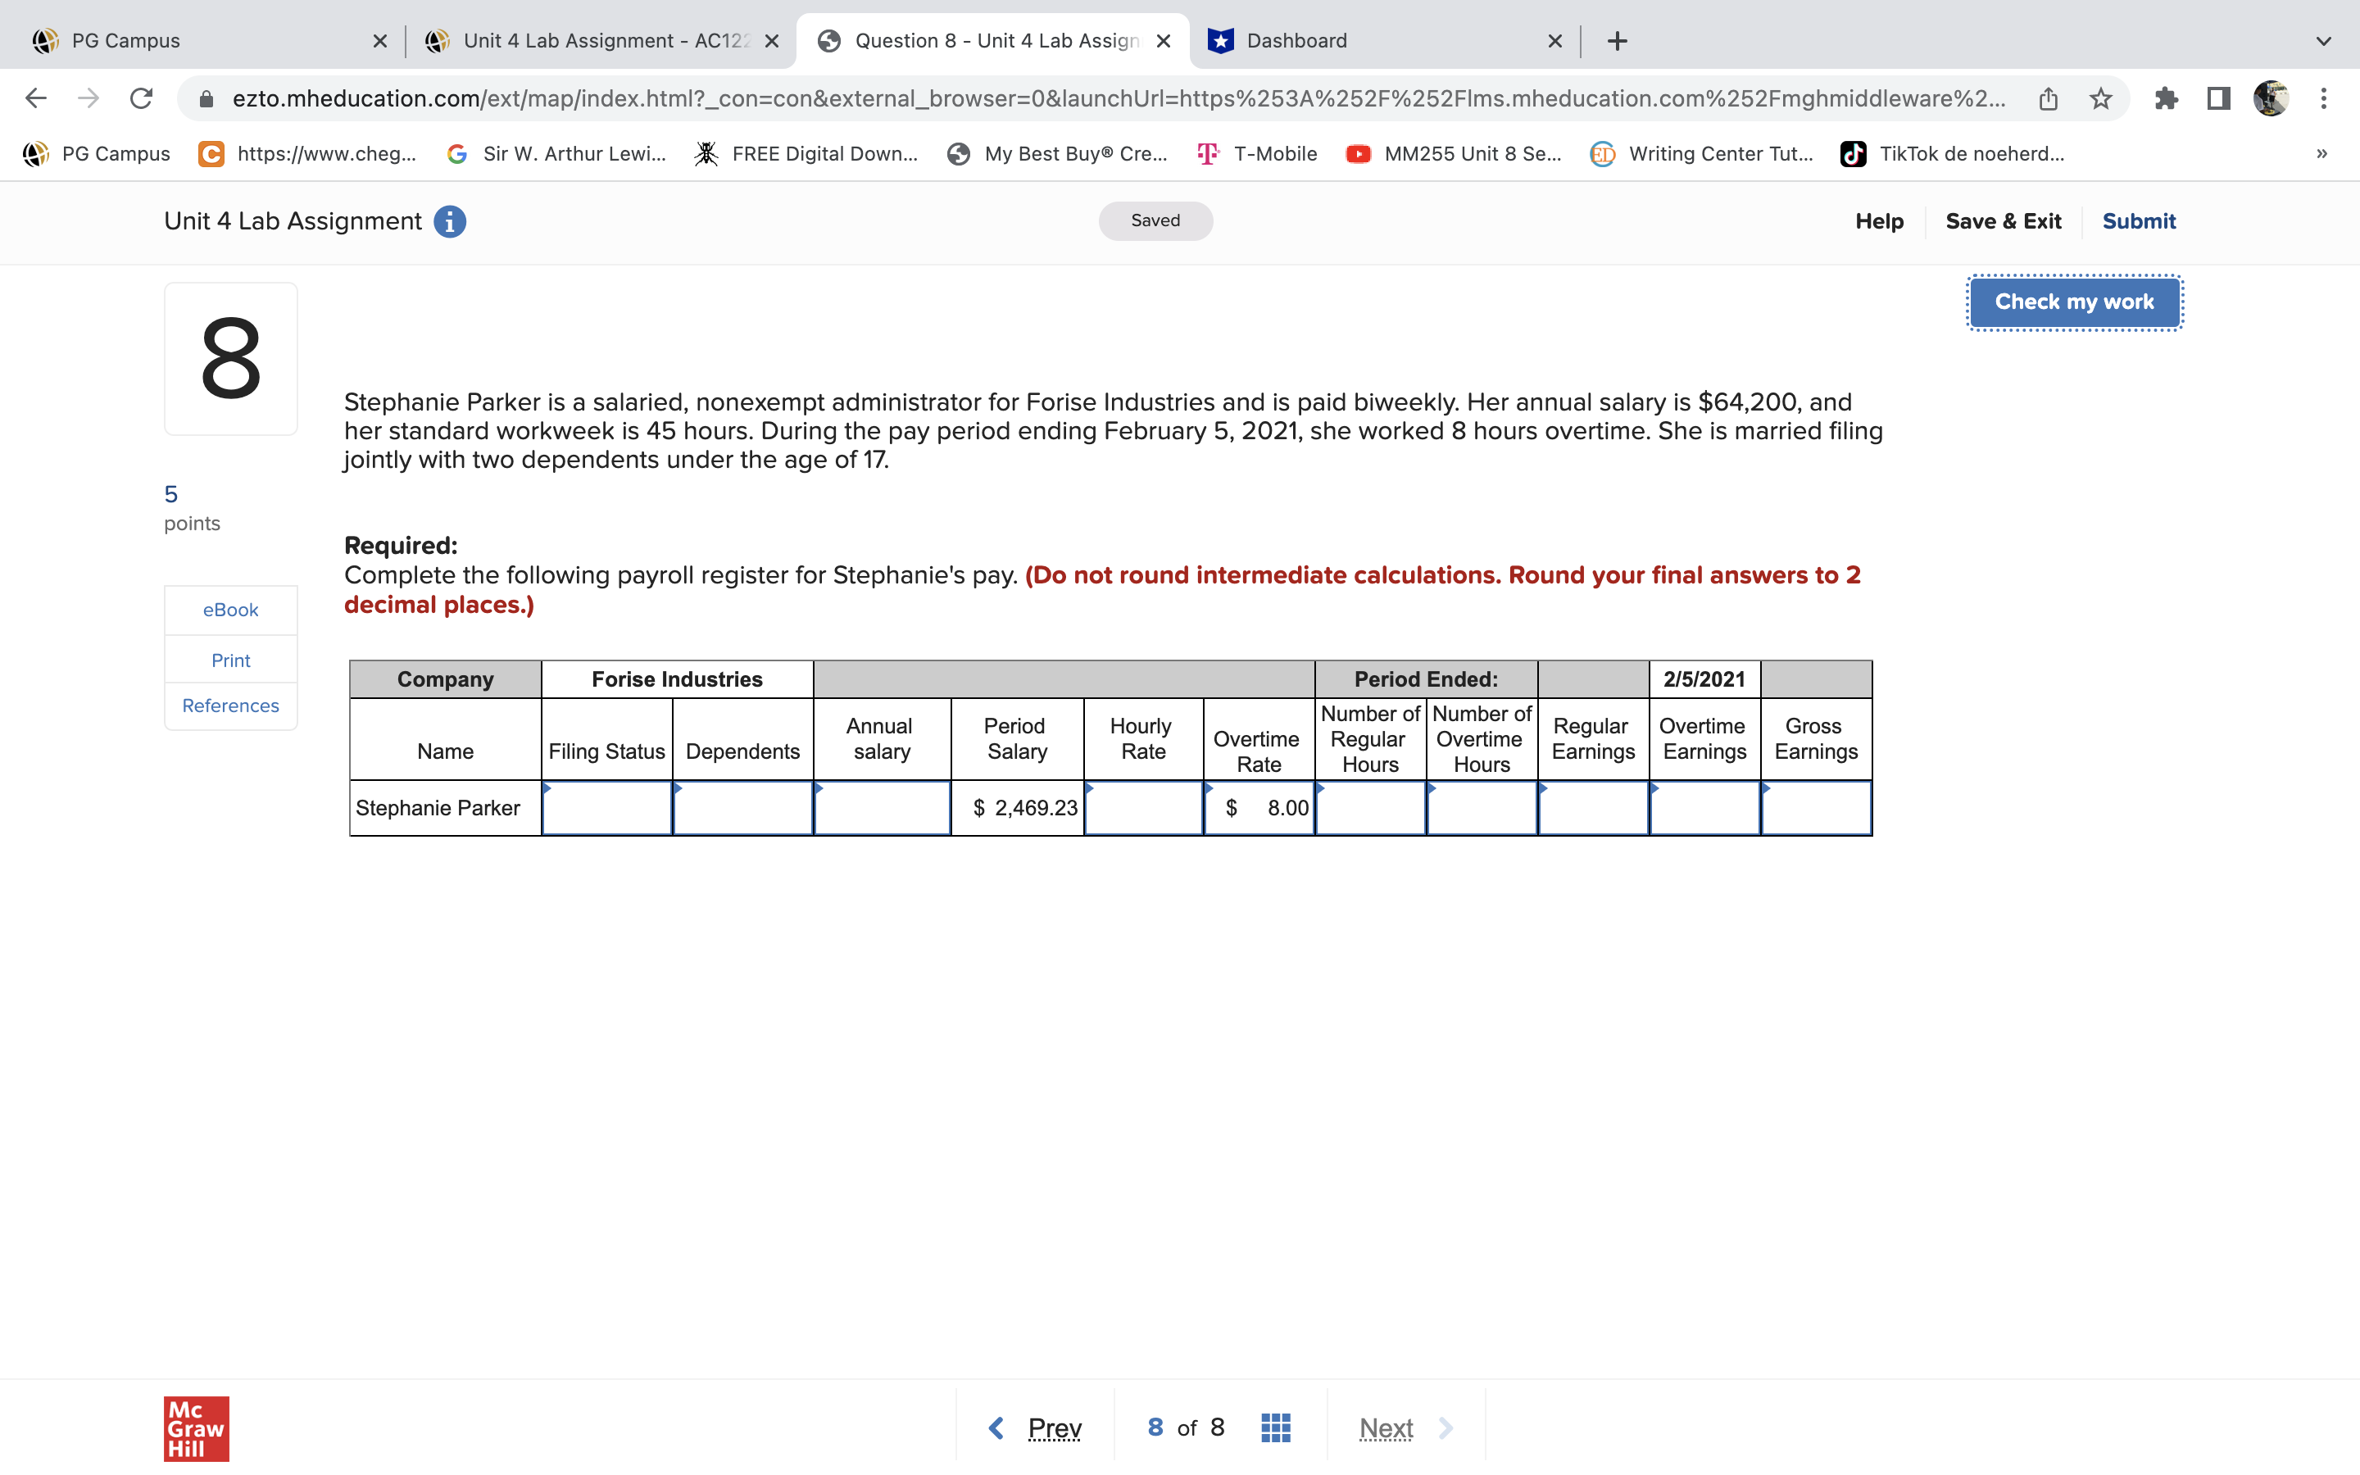Expand the hidden bookmarks chevron
The image size is (2360, 1475).
(2321, 154)
